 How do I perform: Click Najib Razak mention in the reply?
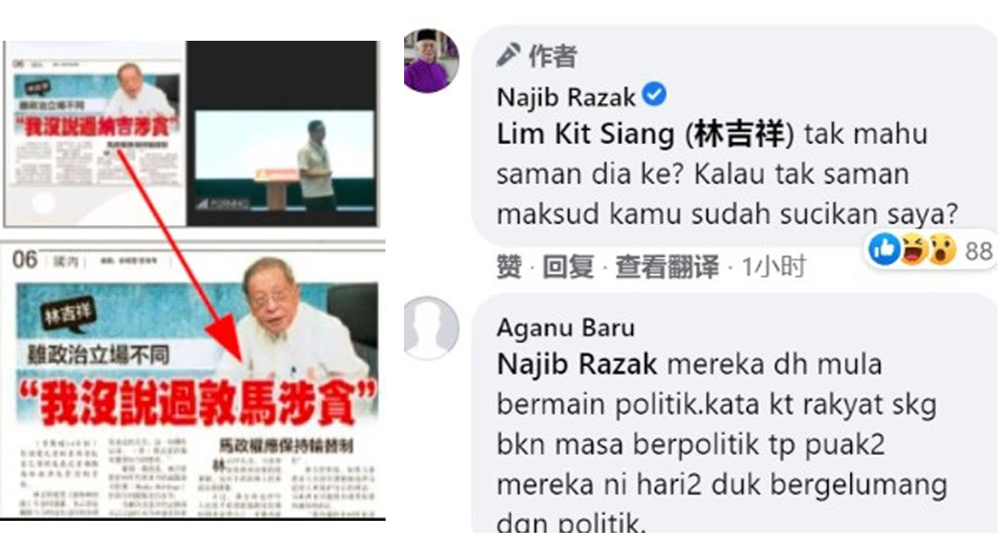(577, 364)
